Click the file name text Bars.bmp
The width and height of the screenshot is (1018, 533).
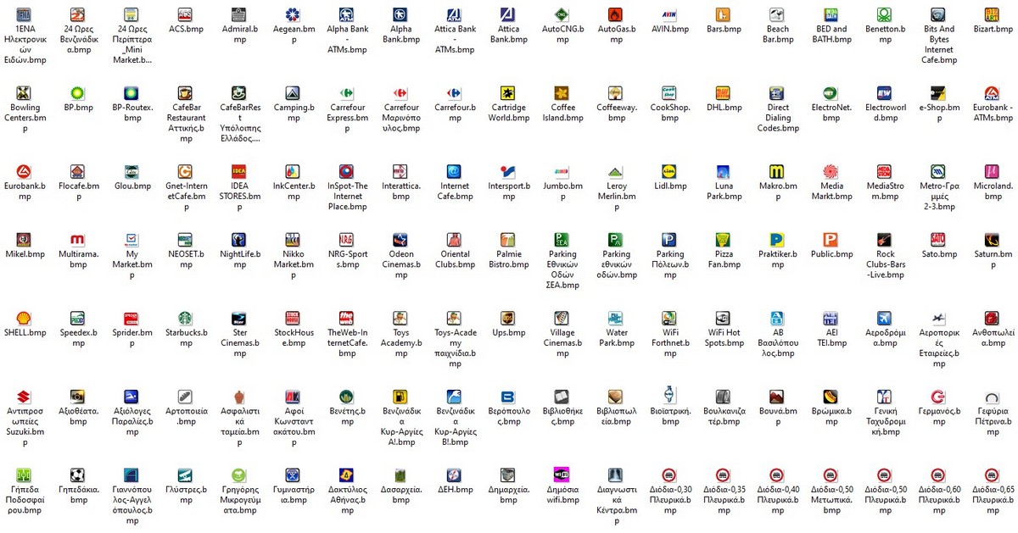pyautogui.click(x=724, y=29)
